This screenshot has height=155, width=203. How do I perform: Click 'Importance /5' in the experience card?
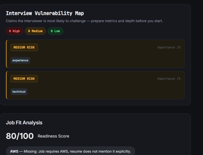(x=169, y=47)
